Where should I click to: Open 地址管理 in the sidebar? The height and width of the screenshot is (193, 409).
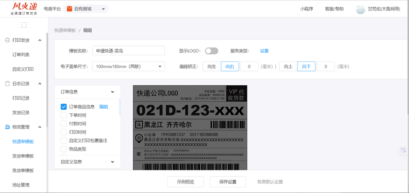click(21, 185)
